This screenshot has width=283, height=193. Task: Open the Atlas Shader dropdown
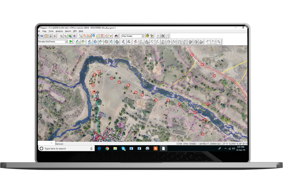pyautogui.click(x=143, y=36)
